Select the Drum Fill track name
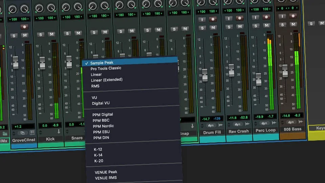 click(212, 133)
